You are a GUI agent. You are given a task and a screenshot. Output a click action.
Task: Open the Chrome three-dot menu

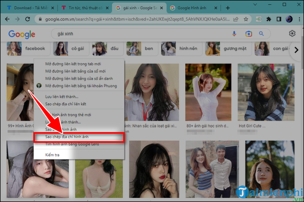(x=299, y=19)
